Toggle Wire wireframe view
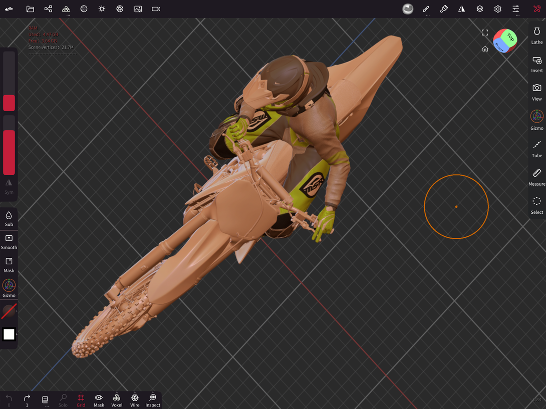 coord(135,400)
